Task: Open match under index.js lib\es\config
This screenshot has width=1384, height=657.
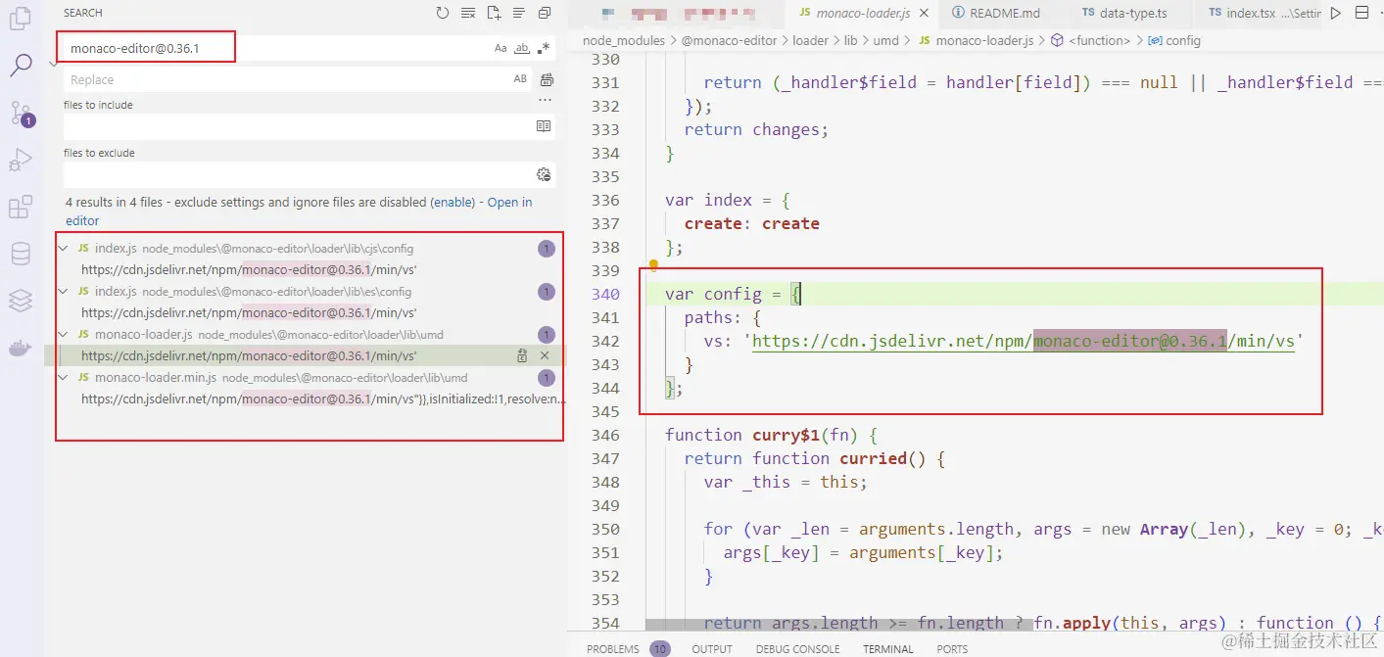Action: pos(250,313)
